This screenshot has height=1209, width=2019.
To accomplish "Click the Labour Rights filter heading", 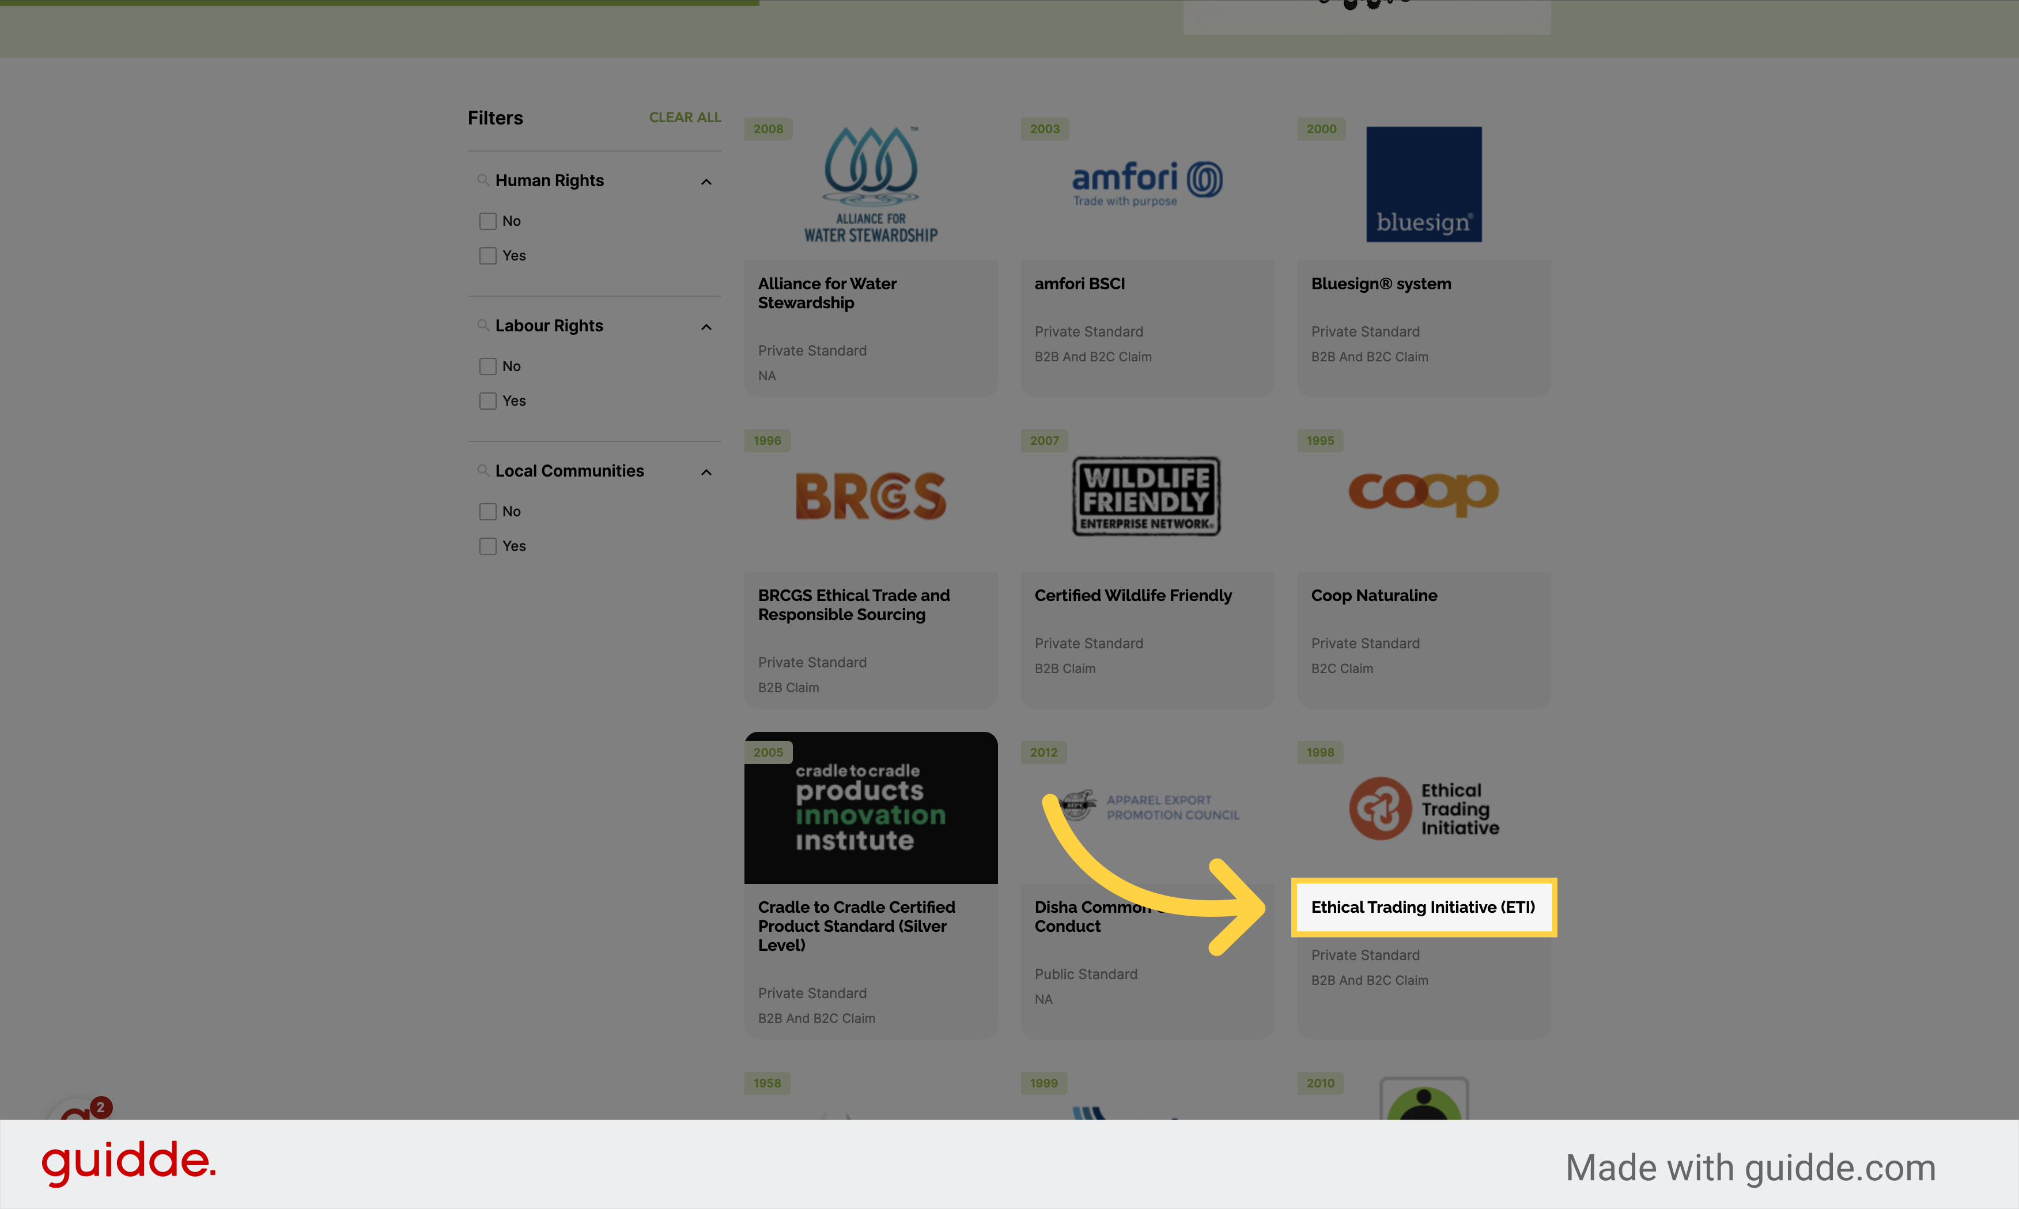I will [549, 326].
